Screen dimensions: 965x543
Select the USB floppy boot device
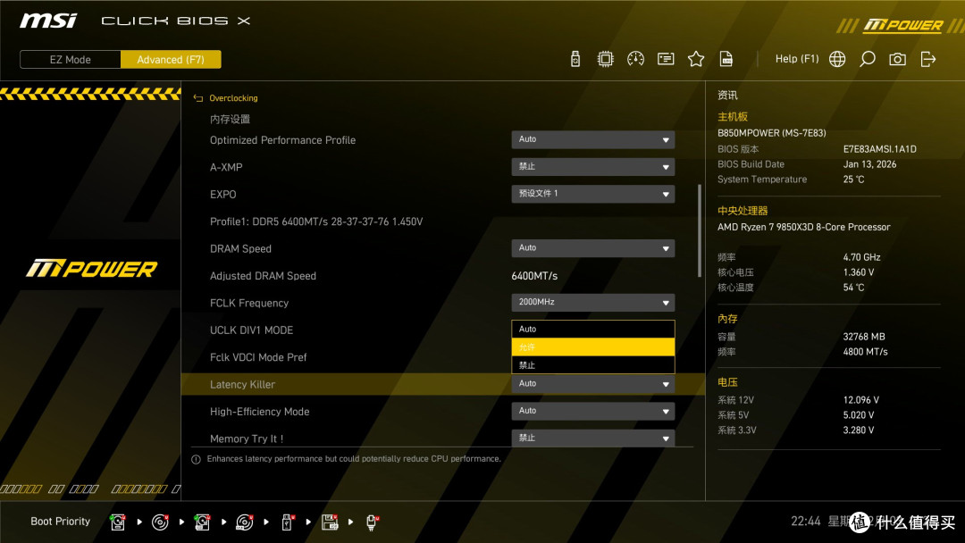[330, 522]
